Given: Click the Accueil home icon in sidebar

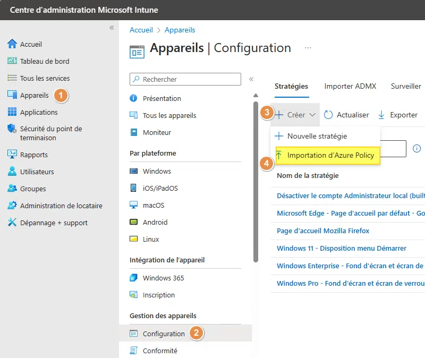Looking at the screenshot, I should click(x=12, y=44).
